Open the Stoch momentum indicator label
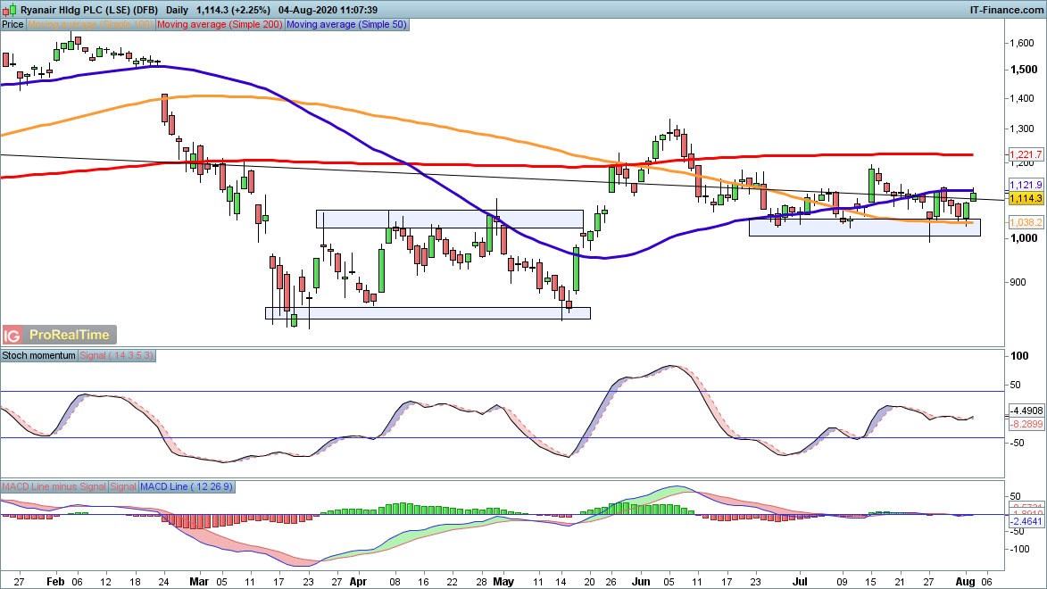The height and width of the screenshot is (589, 1047). click(39, 355)
